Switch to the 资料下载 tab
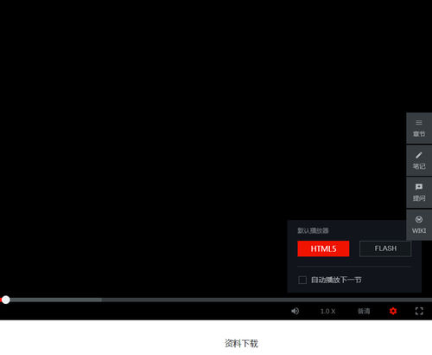This screenshot has width=432, height=355. [241, 344]
